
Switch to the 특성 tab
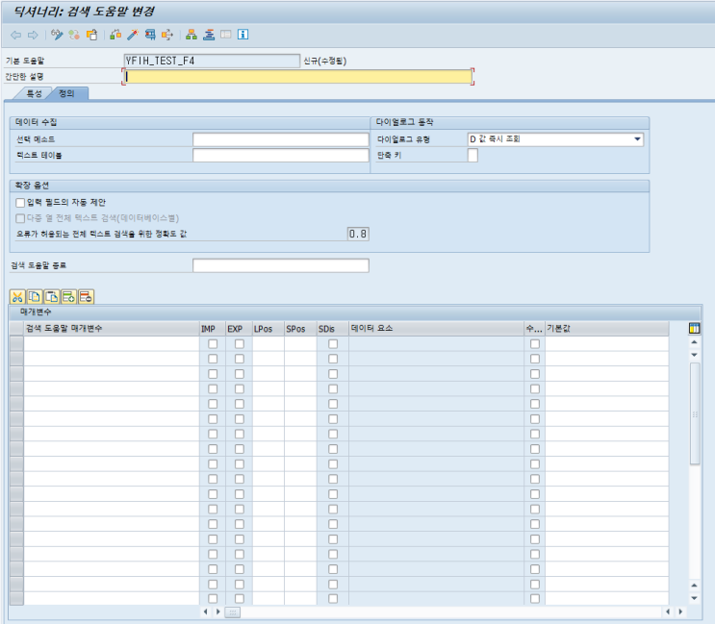35,94
